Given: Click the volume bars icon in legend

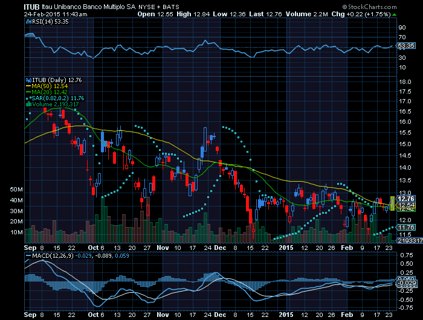Looking at the screenshot, I should [x=28, y=104].
